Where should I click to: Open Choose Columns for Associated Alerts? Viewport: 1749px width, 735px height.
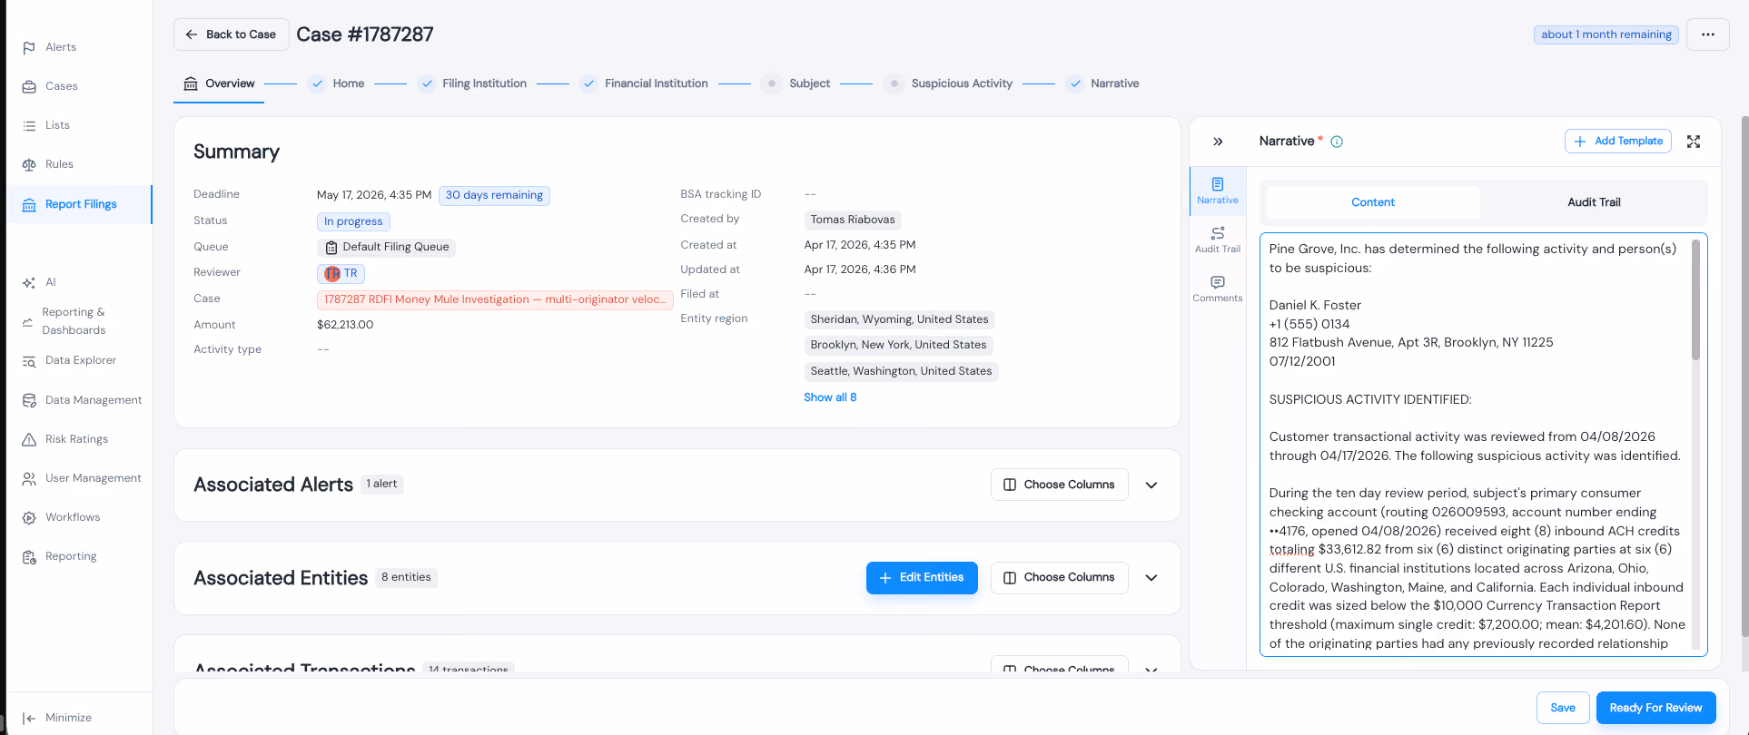[x=1060, y=485]
